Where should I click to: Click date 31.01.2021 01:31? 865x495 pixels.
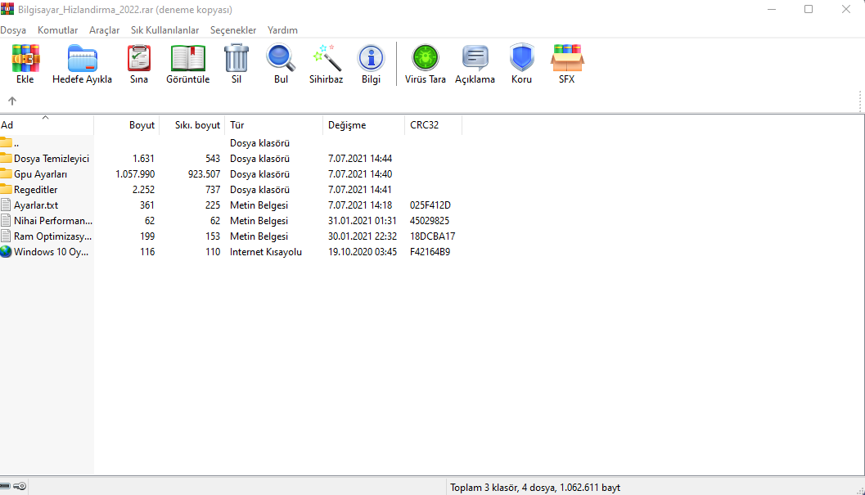[363, 220]
